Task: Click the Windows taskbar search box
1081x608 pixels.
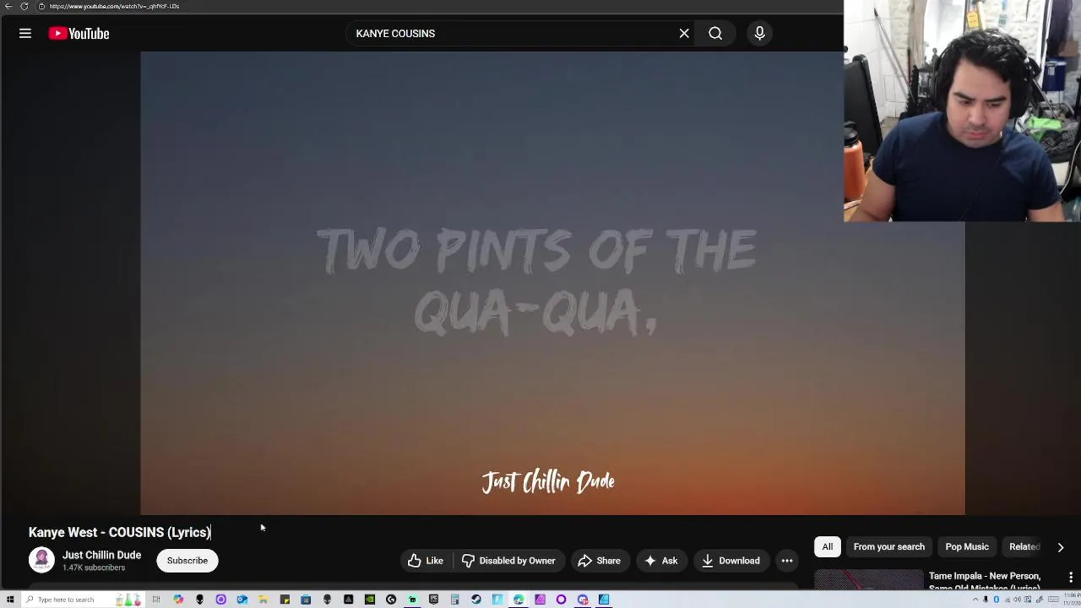Action: pyautogui.click(x=84, y=600)
